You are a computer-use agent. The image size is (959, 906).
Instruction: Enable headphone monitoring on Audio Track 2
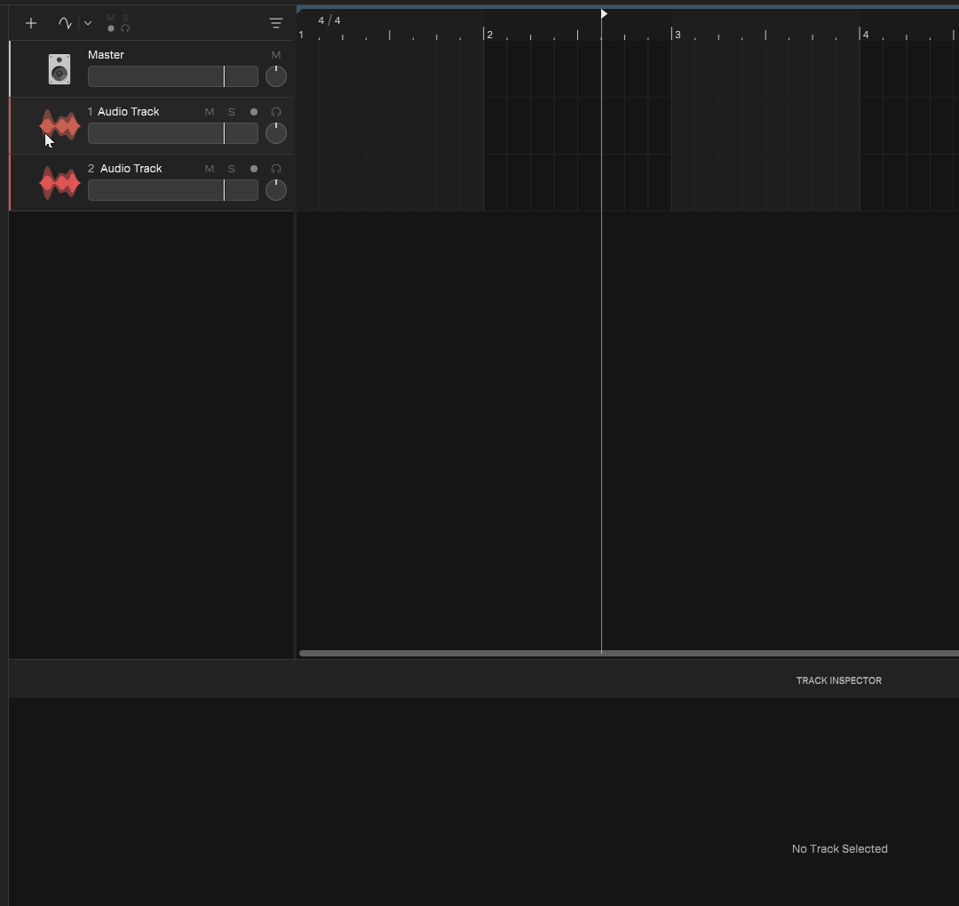(276, 169)
